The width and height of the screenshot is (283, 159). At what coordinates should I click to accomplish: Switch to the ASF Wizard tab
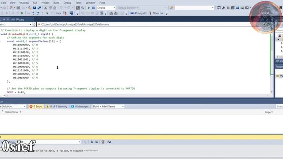coord(18,19)
